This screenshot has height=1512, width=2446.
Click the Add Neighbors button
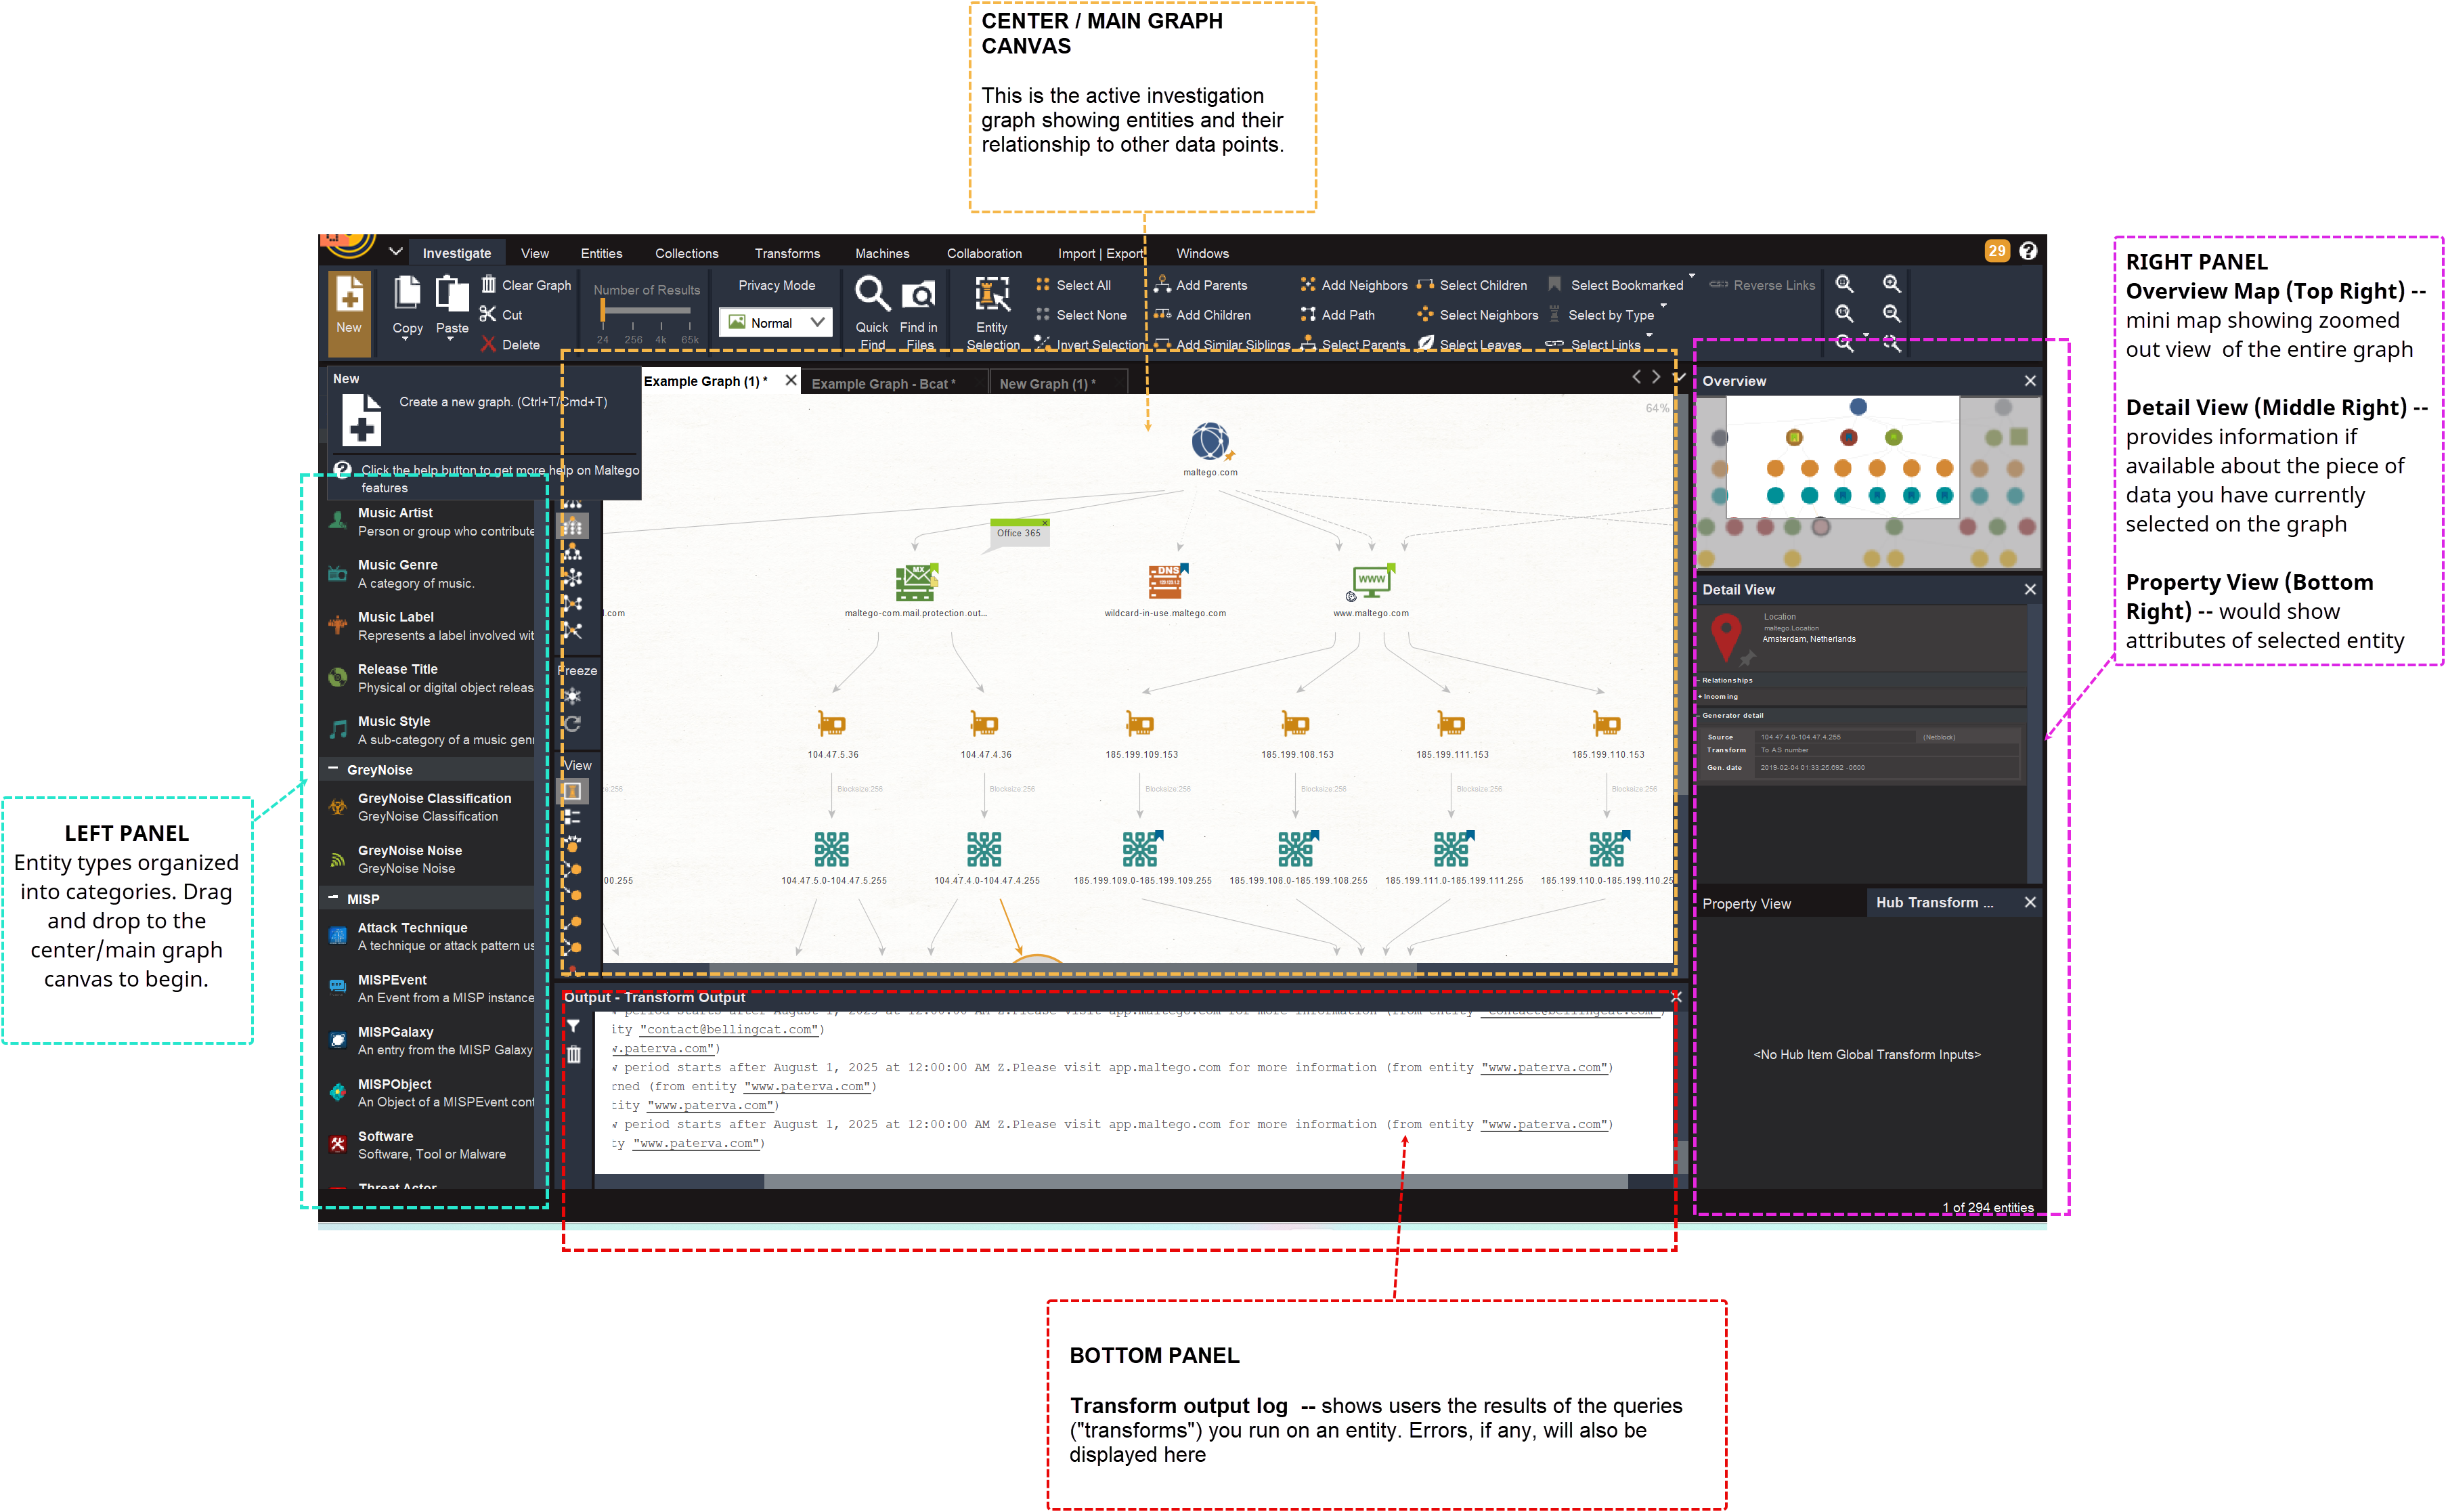click(x=1353, y=285)
